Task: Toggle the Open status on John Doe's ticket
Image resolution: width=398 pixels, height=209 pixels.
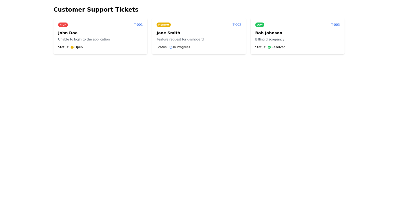Action: pyautogui.click(x=76, y=47)
